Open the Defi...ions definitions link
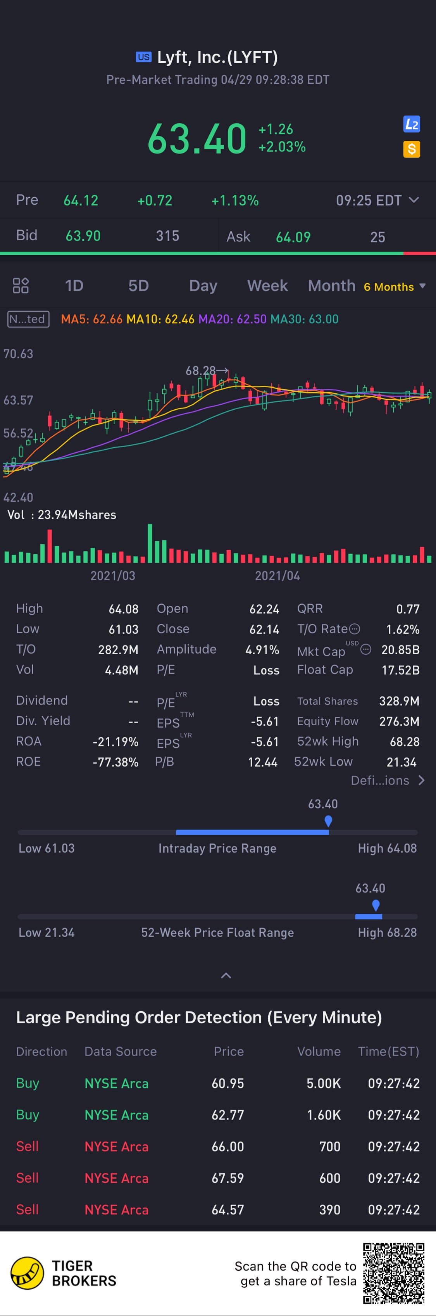 pyautogui.click(x=388, y=781)
